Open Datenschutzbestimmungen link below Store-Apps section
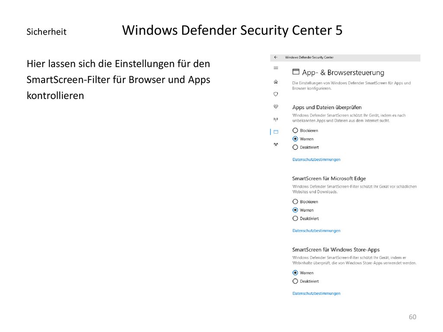The height and width of the screenshot is (332, 443). (x=316, y=294)
